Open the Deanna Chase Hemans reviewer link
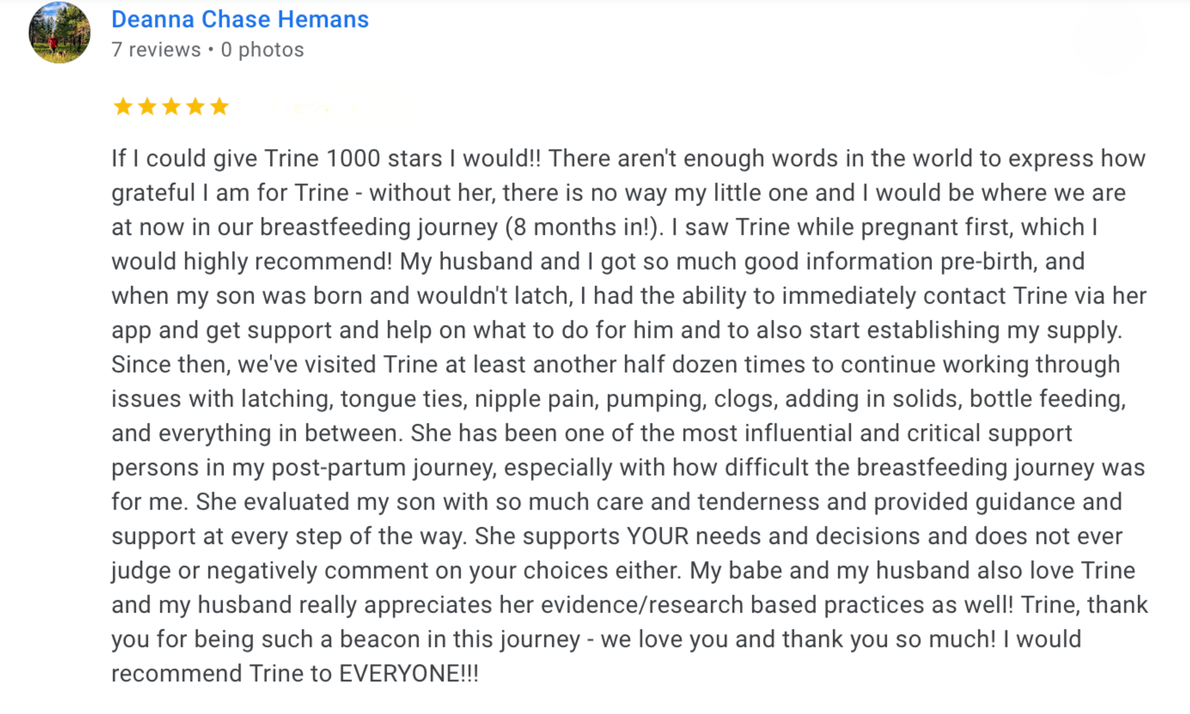This screenshot has height=714, width=1190. (x=240, y=20)
